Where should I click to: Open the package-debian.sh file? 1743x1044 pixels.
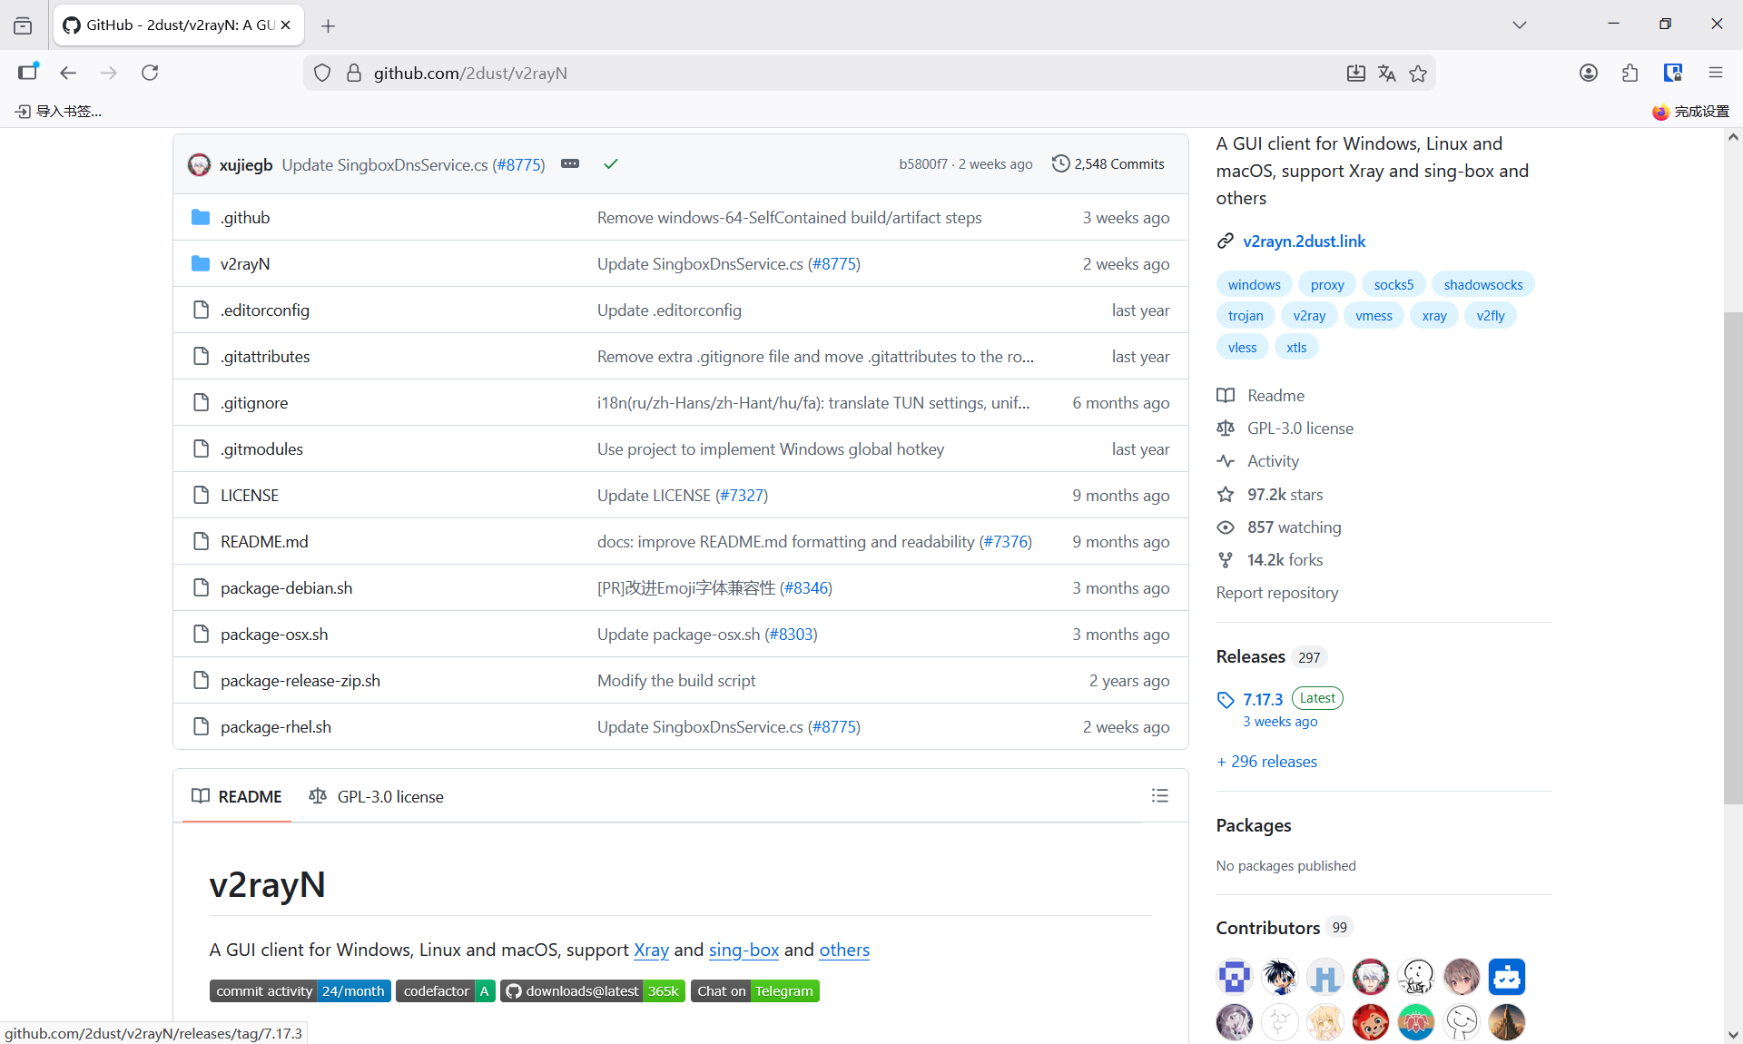286,587
